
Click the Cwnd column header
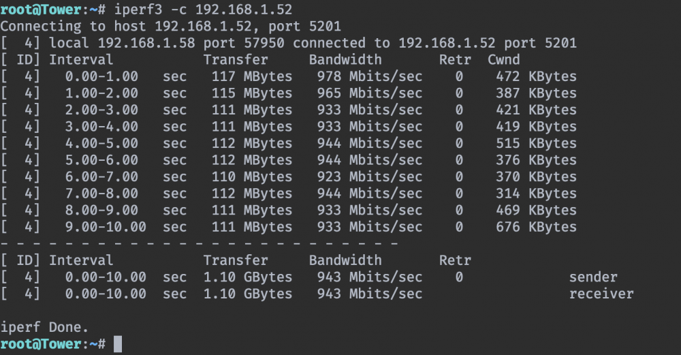pos(504,60)
